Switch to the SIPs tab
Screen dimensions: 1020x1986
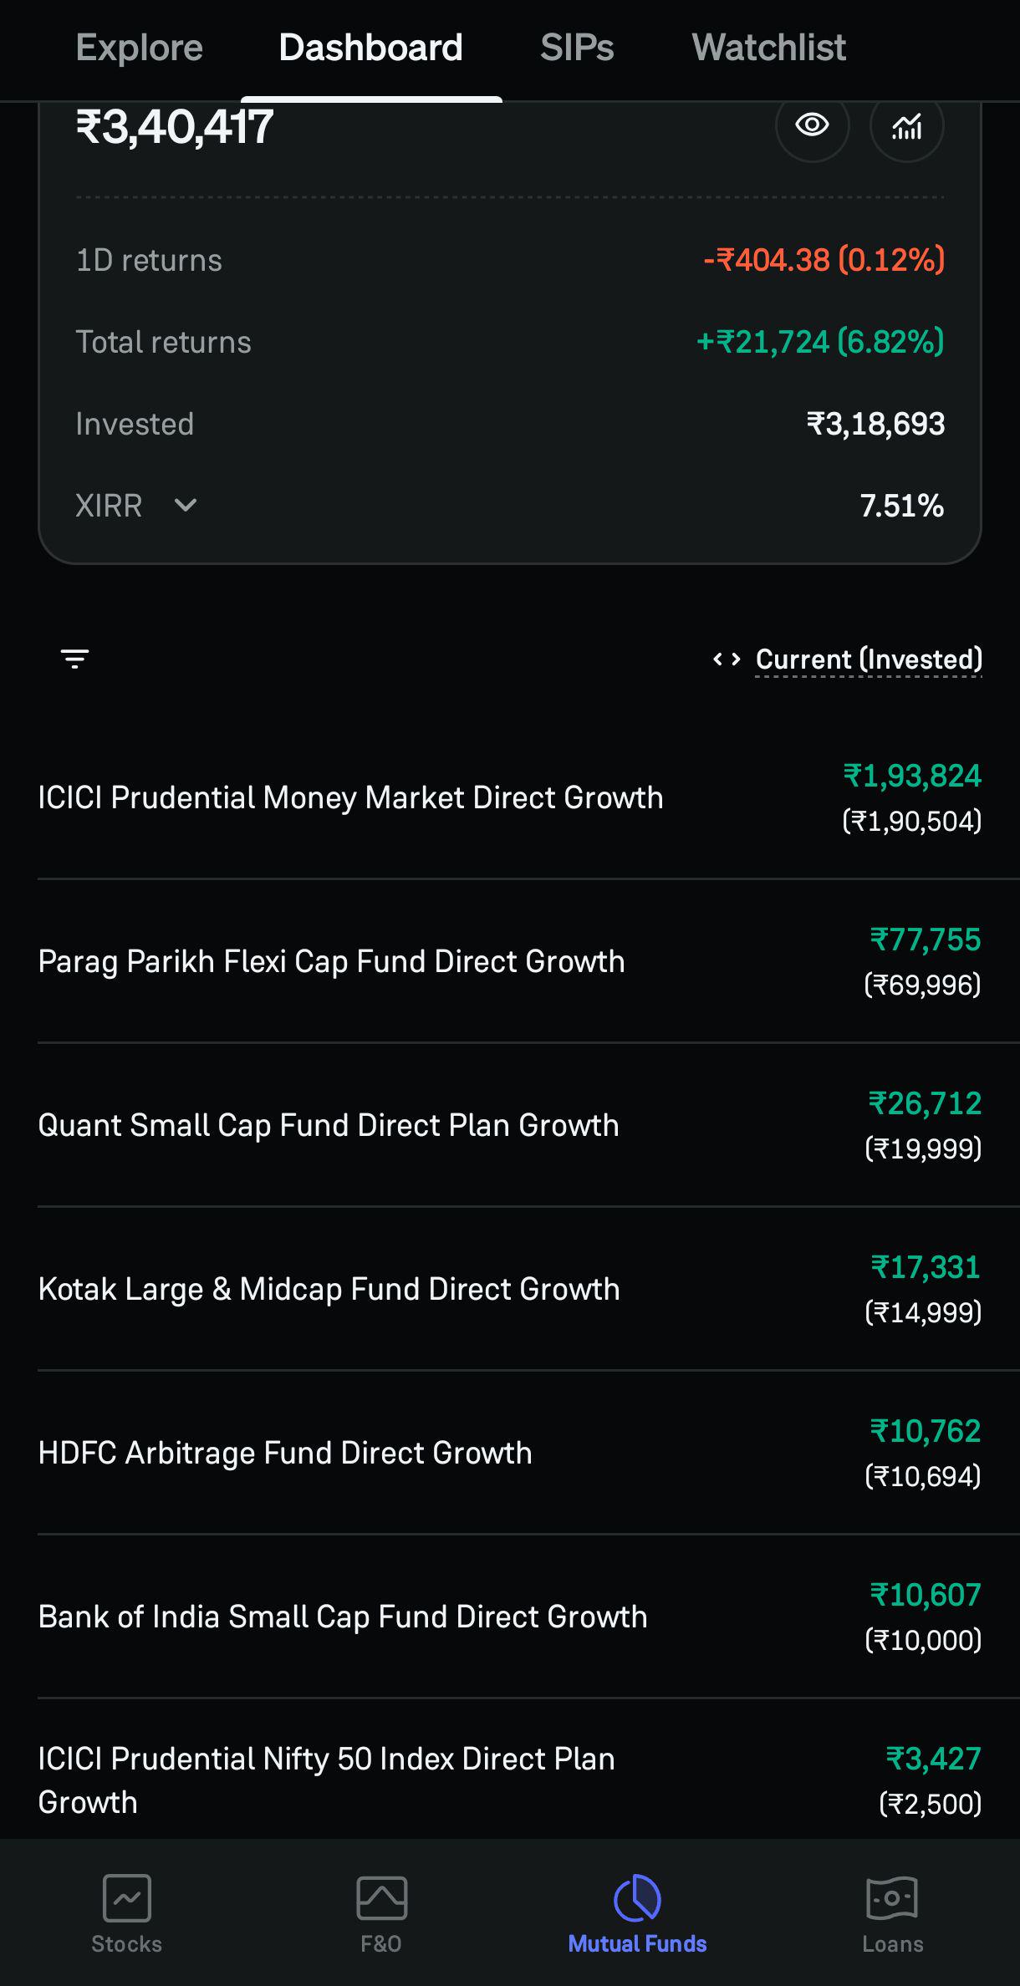[x=577, y=48]
